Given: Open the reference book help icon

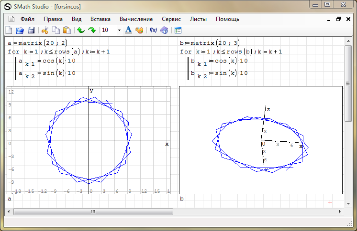Looking at the screenshot, I should (164, 30).
